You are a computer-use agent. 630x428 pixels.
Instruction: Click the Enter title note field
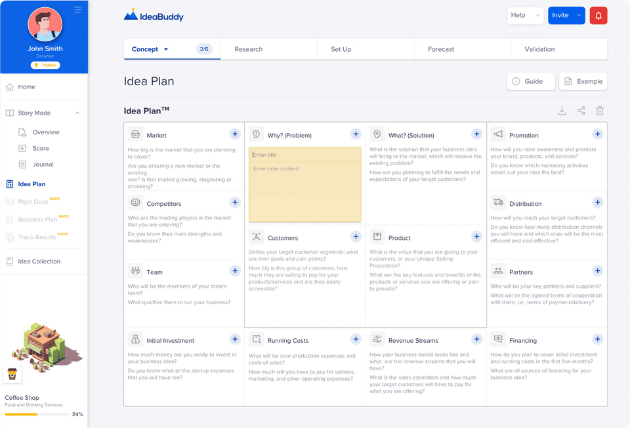[x=304, y=155]
